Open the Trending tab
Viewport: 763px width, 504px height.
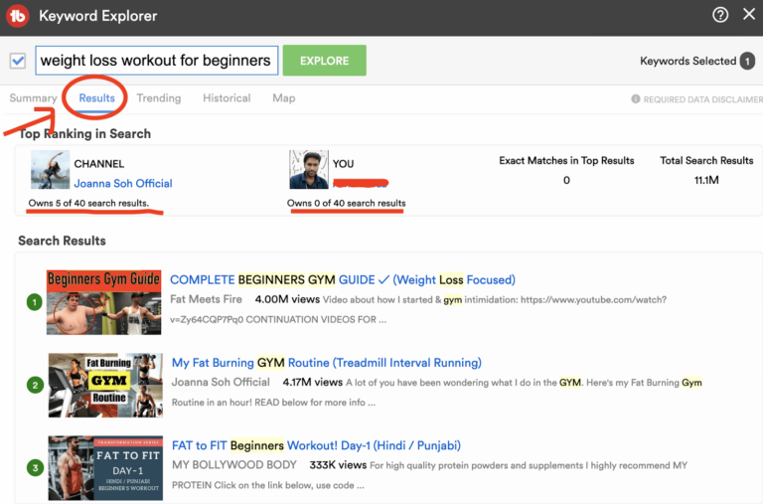(159, 97)
